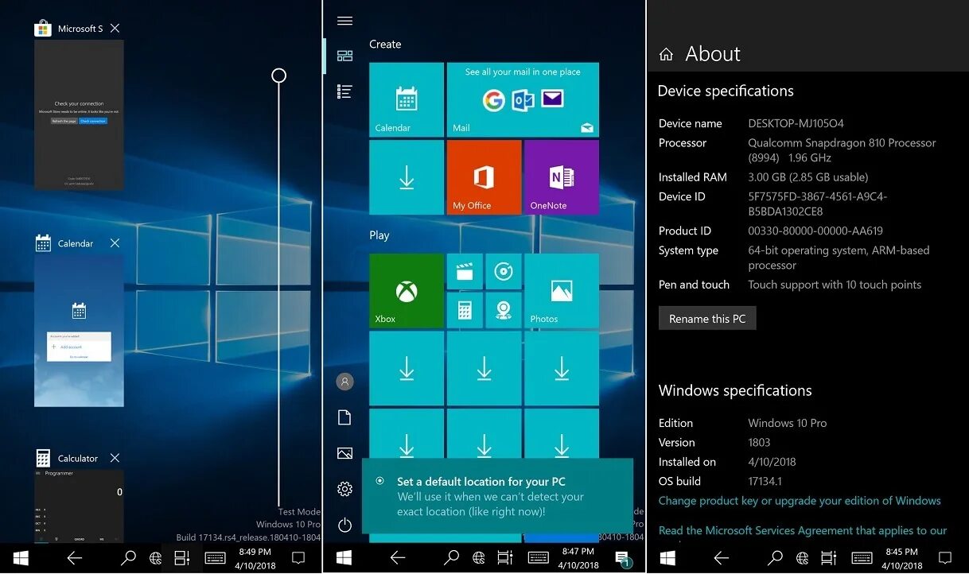The image size is (969, 574).
Task: Select the Version value 1803
Action: [759, 443]
